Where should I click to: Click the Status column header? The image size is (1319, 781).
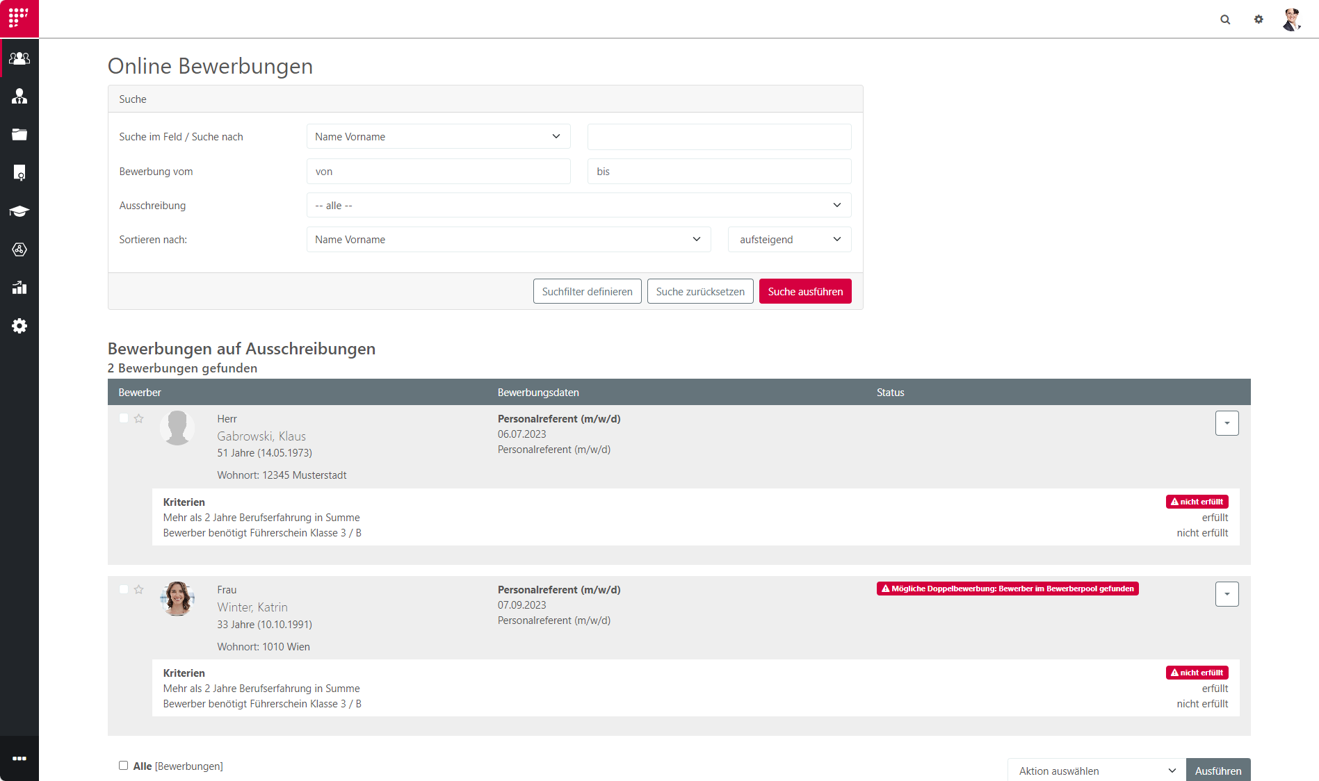[891, 393]
